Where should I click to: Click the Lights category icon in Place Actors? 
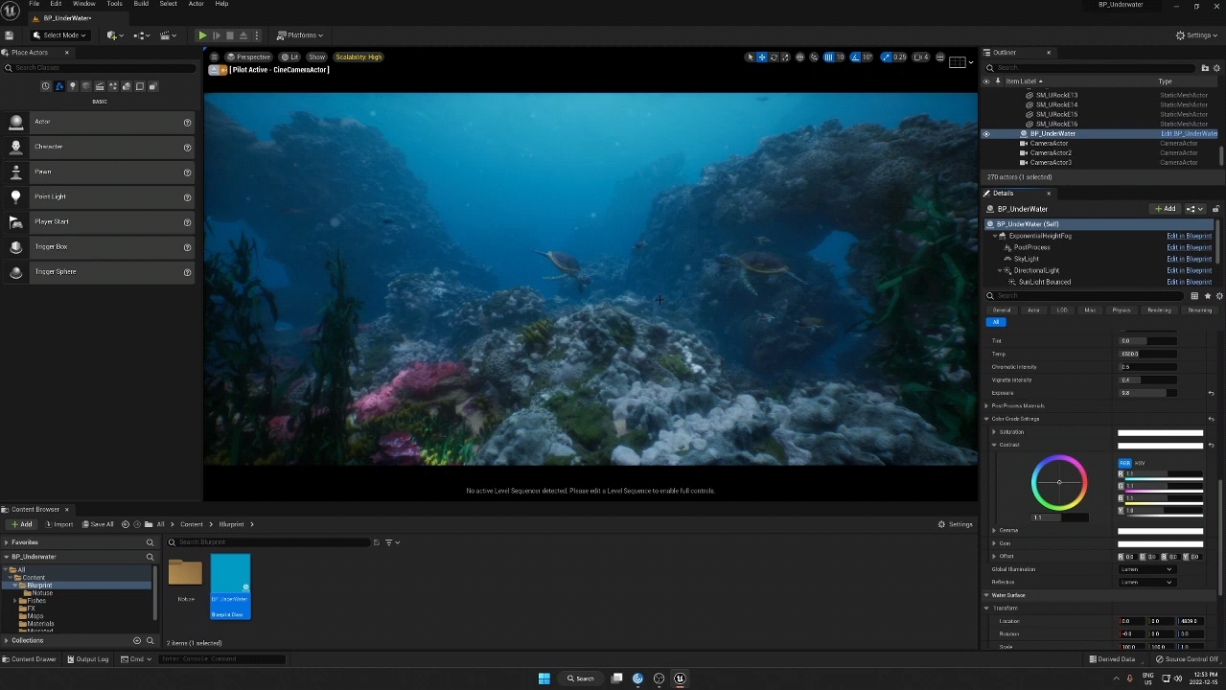[72, 86]
